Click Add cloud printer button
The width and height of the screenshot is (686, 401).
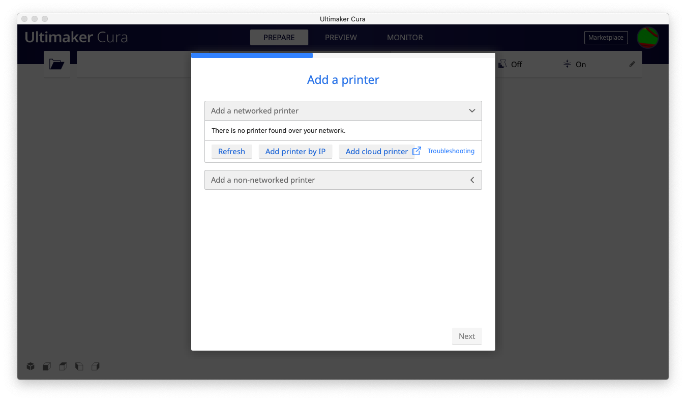click(x=377, y=152)
